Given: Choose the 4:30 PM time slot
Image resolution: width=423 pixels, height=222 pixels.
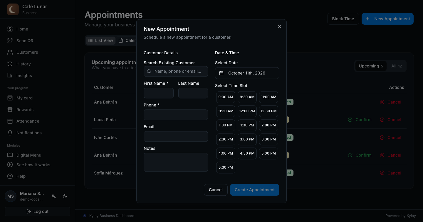Looking at the screenshot, I should pyautogui.click(x=247, y=153).
